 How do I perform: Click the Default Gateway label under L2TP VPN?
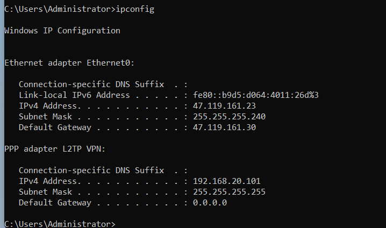tap(55, 203)
